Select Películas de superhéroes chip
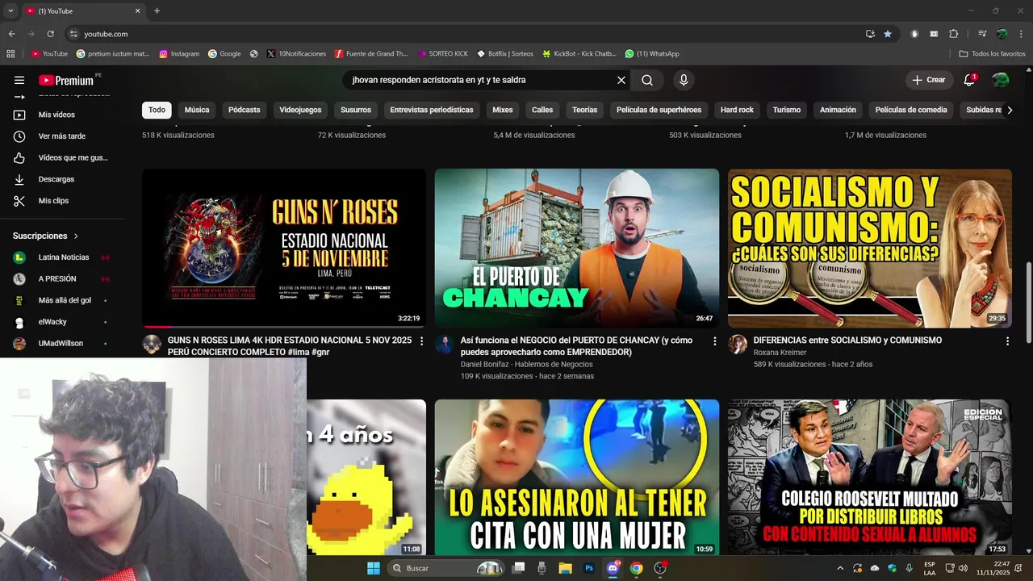Screen dimensions: 1033x581 point(659,110)
